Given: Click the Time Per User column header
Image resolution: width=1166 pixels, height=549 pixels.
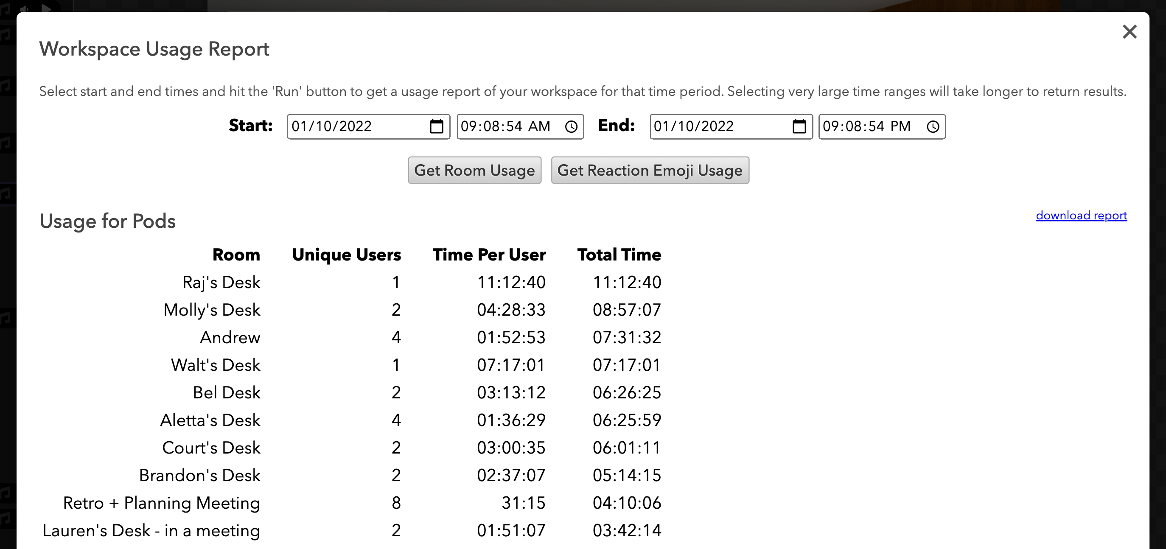Looking at the screenshot, I should (489, 255).
